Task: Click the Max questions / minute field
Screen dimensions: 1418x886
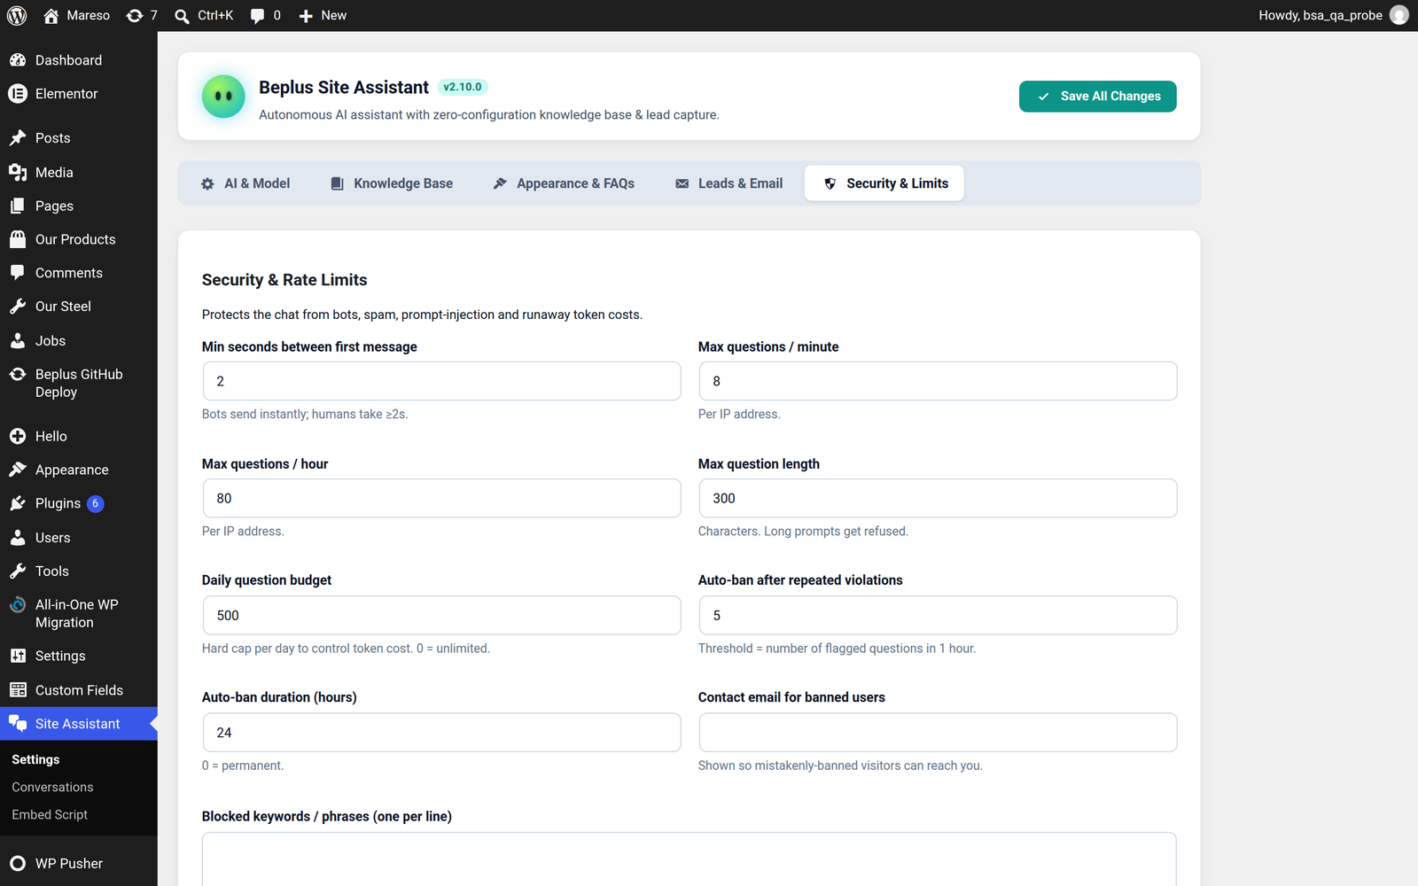Action: (938, 381)
